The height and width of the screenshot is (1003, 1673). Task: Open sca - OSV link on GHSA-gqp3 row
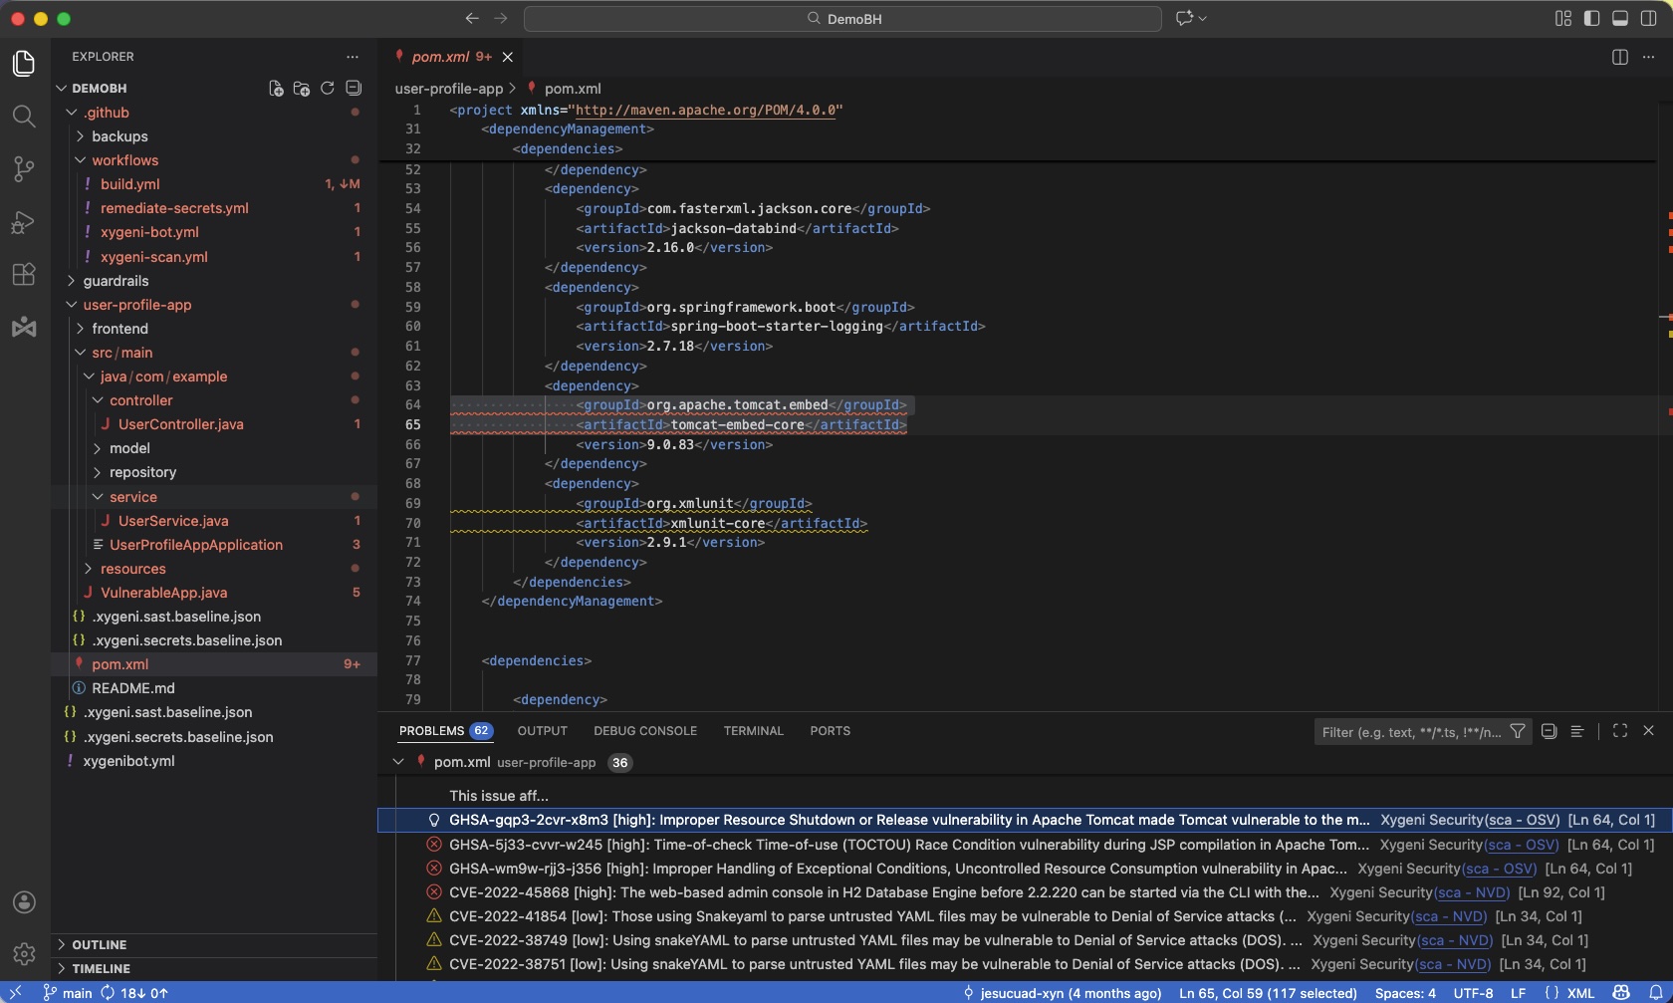pos(1522,820)
